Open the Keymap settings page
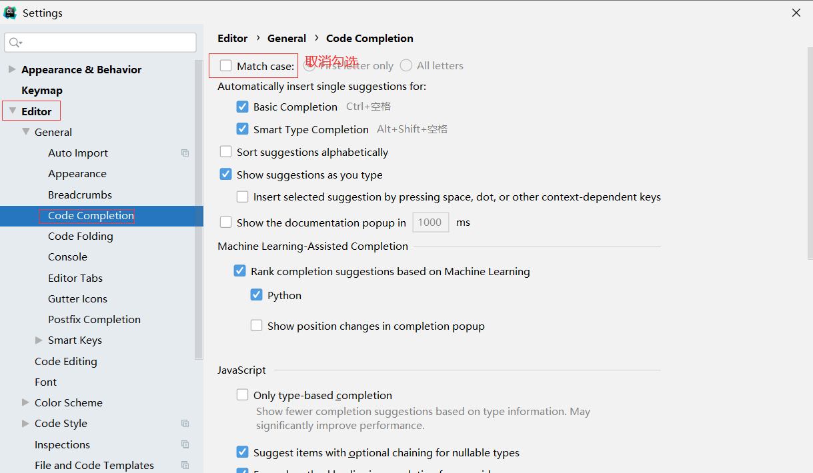Image resolution: width=813 pixels, height=473 pixels. pos(42,91)
